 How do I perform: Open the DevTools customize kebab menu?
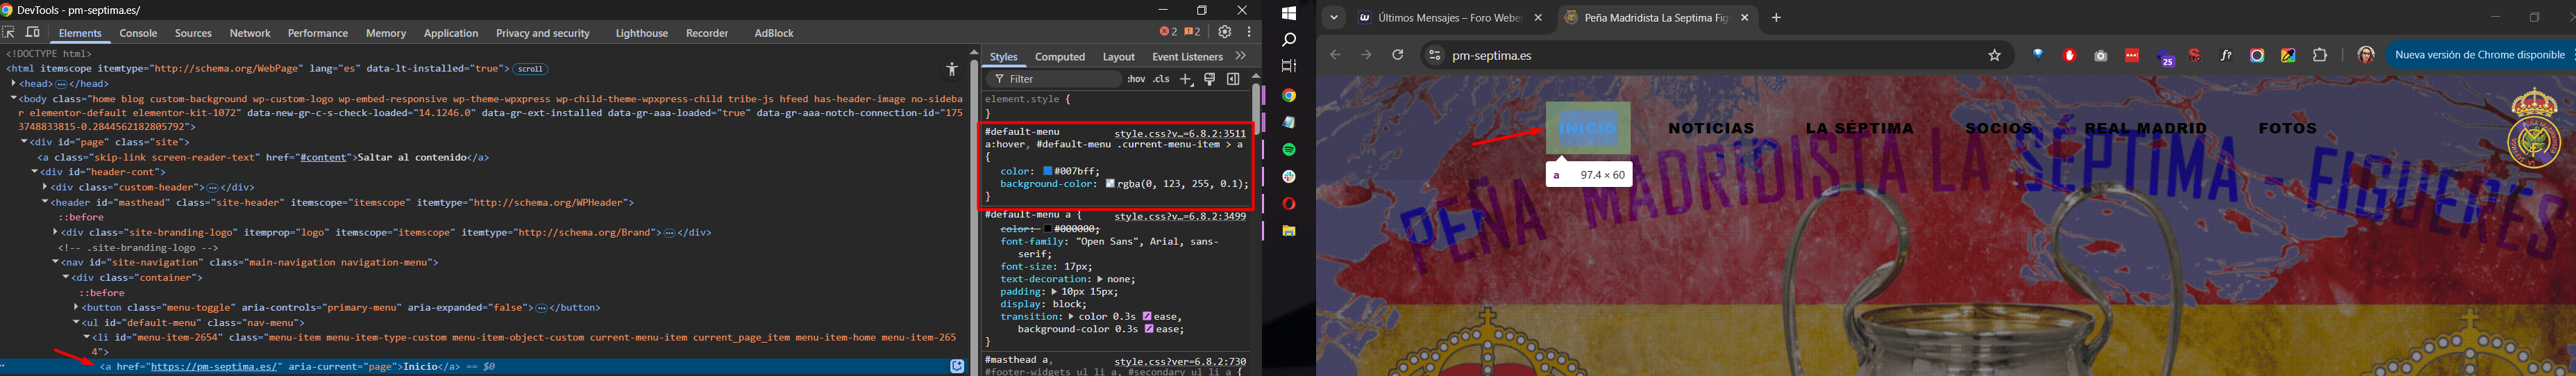(1249, 32)
